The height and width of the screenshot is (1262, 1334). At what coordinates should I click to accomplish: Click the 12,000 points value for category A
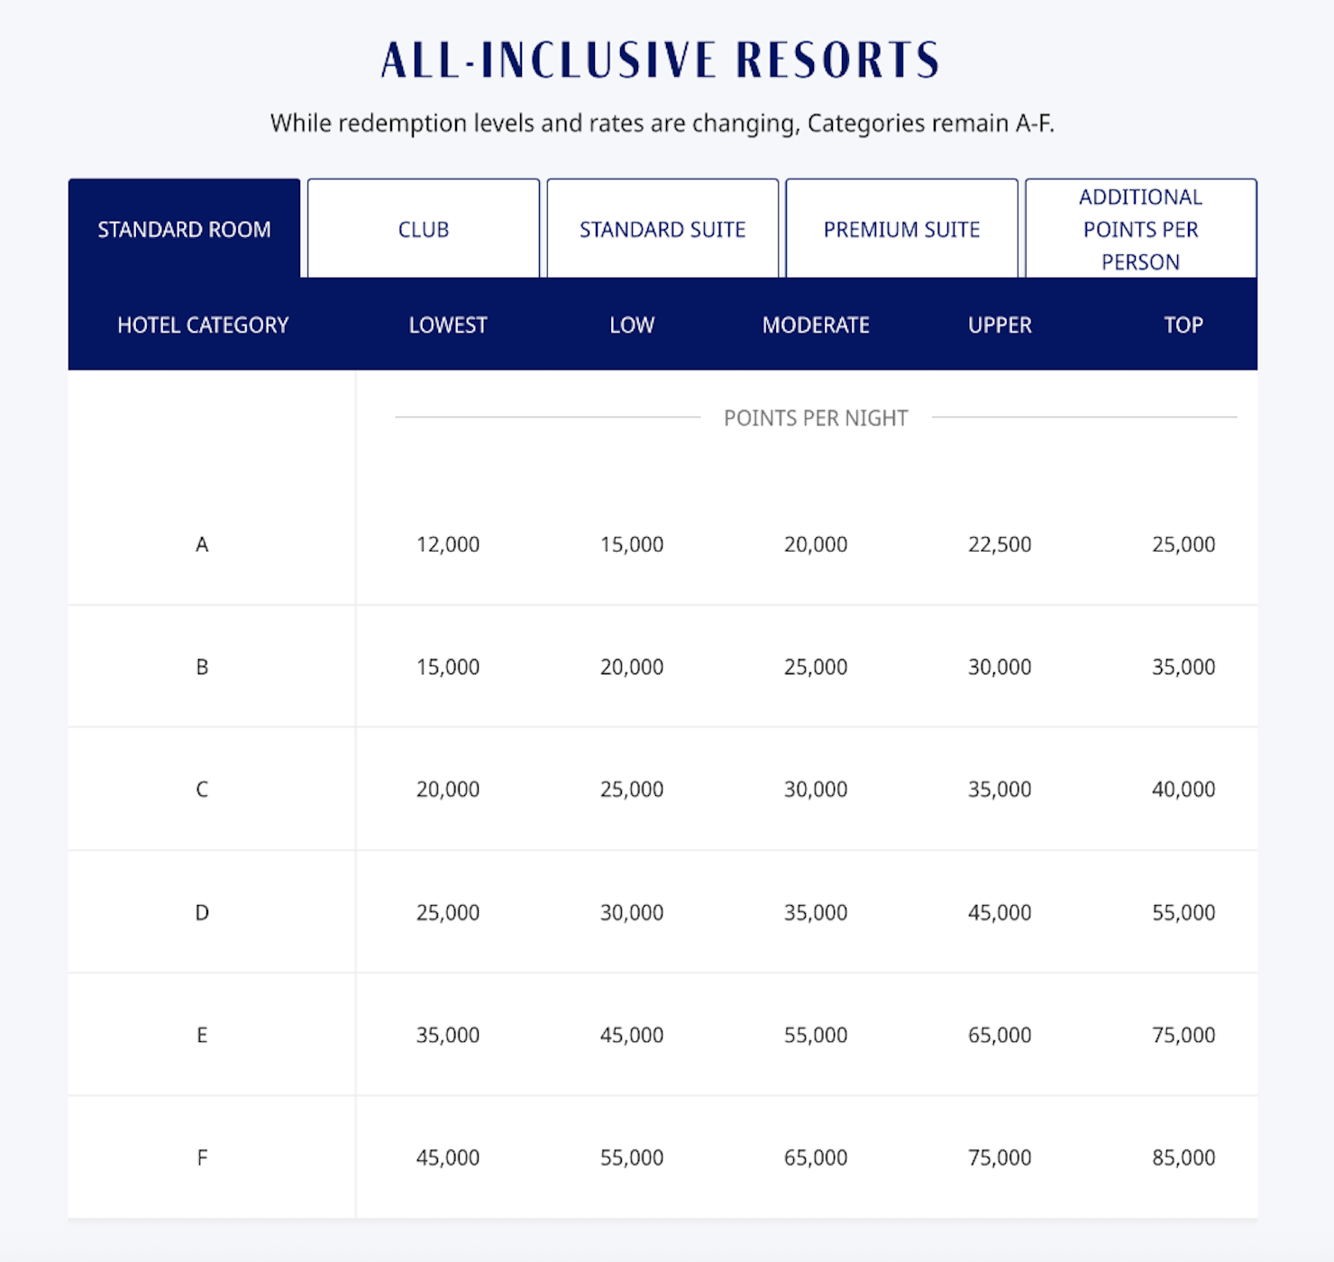coord(449,544)
